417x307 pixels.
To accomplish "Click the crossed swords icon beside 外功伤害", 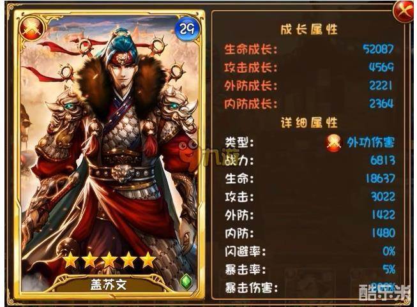I will click(334, 143).
